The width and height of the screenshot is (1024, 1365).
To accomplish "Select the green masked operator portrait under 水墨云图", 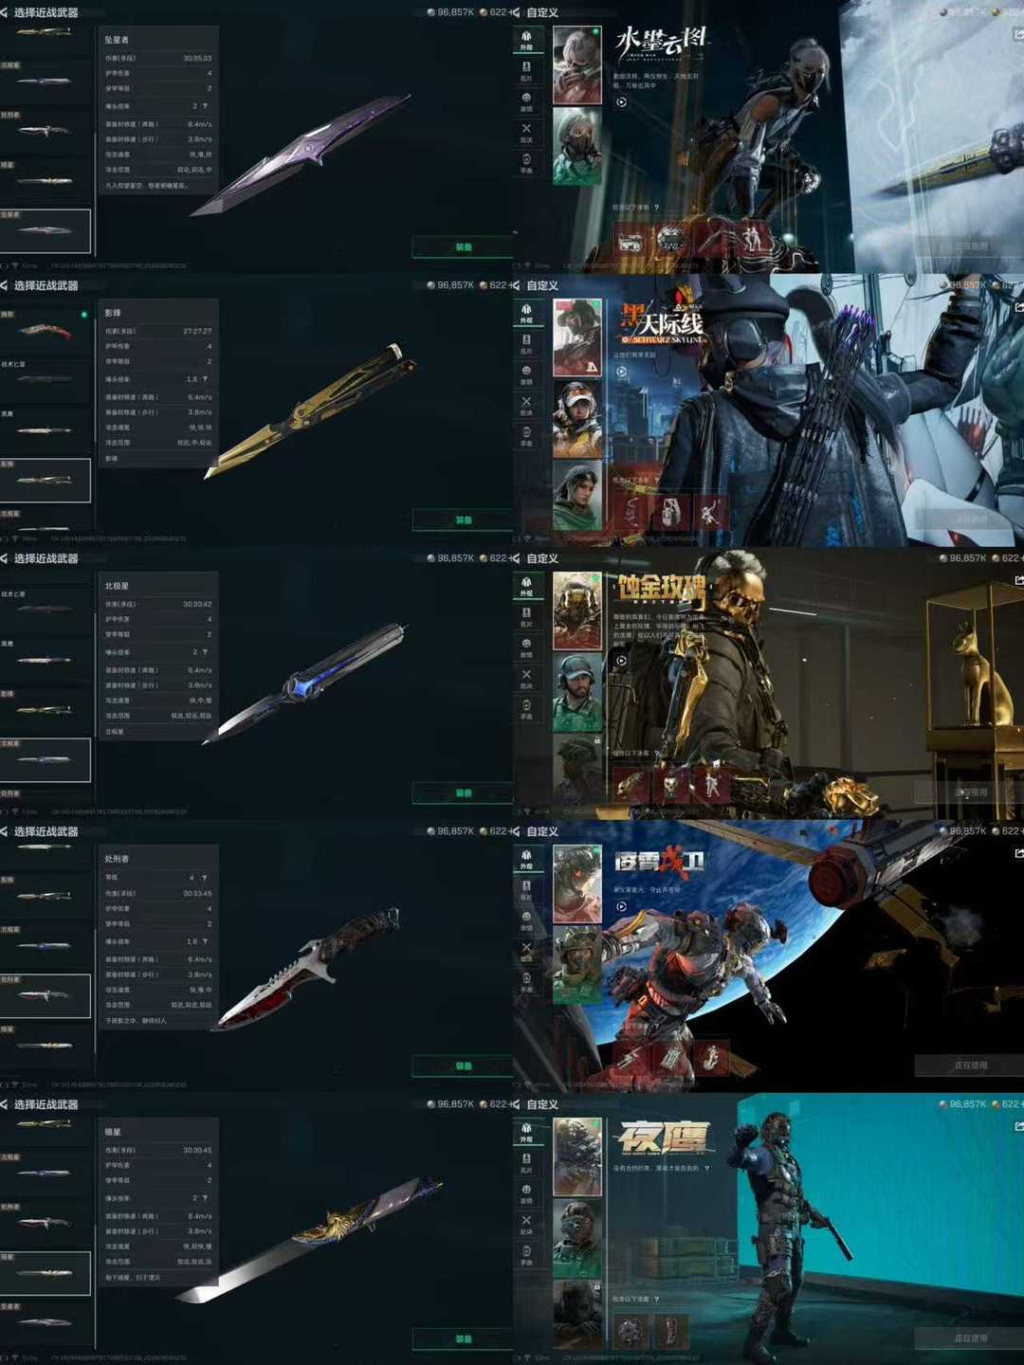I will (x=576, y=145).
